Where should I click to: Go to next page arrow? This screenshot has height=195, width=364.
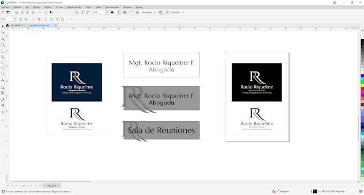click(31, 185)
